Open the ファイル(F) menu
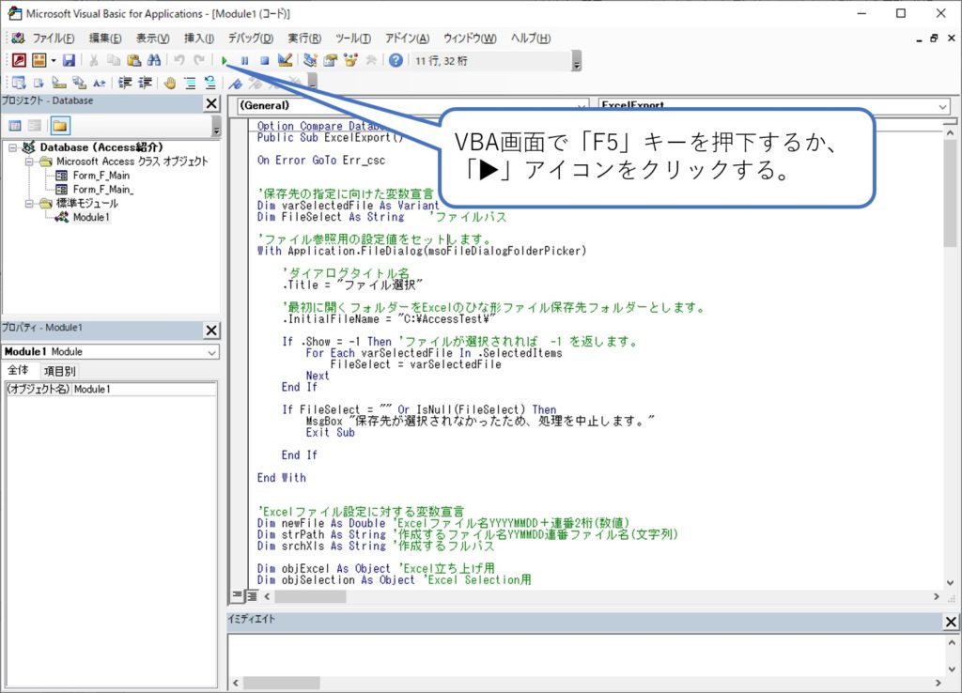Screen dimensions: 962x693 pos(54,38)
